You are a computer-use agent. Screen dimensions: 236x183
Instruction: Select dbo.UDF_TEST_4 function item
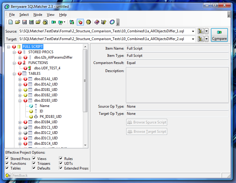[x=47, y=68]
